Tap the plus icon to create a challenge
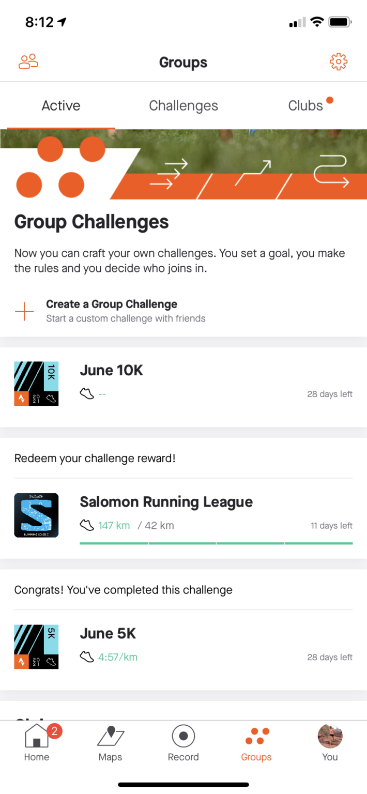Viewport: 367px width, 794px height. tap(23, 311)
